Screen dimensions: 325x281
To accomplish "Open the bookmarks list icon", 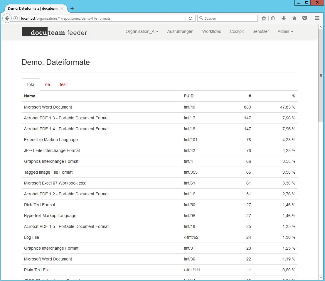I will [273, 18].
